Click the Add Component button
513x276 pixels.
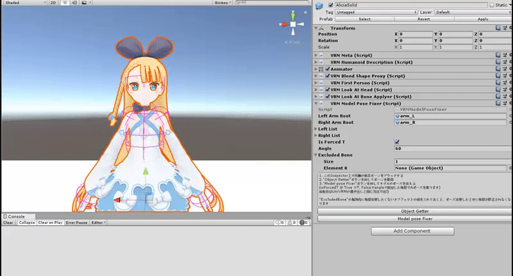pos(412,231)
